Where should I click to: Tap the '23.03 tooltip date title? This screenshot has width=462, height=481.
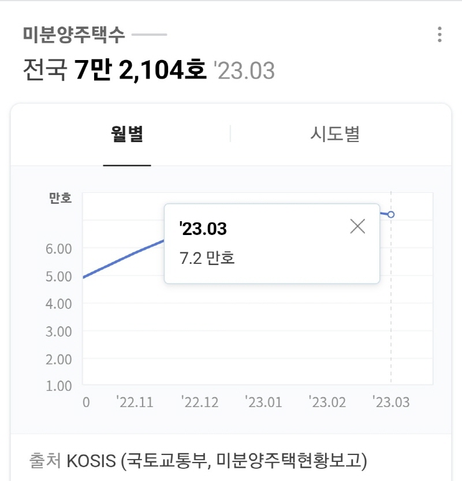click(x=203, y=229)
